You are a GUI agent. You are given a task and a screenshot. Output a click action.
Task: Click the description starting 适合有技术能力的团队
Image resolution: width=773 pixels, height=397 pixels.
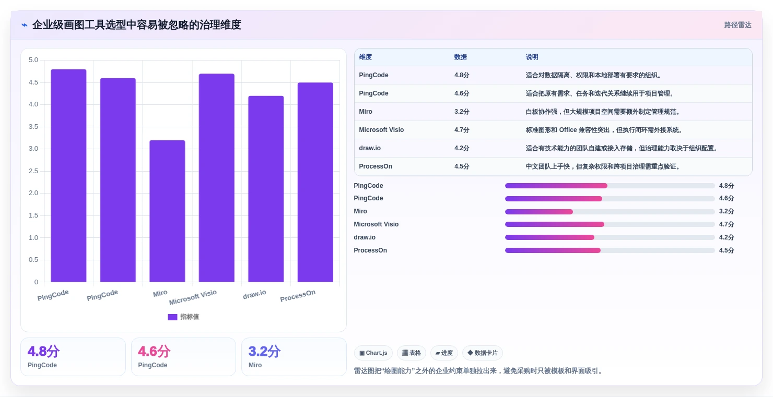(x=622, y=148)
